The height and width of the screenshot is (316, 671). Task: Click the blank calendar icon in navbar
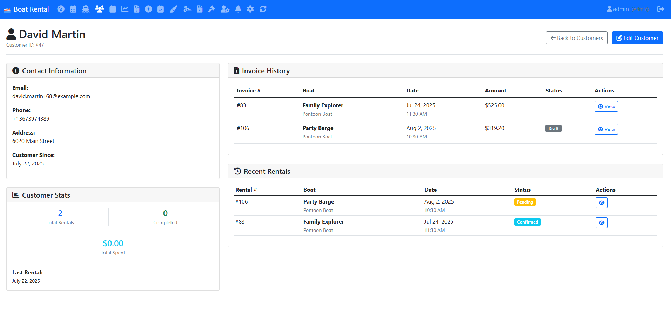click(113, 9)
